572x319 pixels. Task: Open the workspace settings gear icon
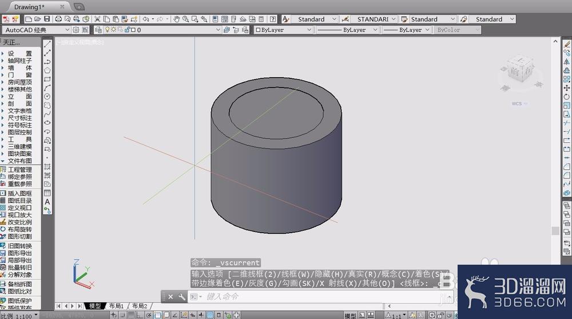point(76,30)
